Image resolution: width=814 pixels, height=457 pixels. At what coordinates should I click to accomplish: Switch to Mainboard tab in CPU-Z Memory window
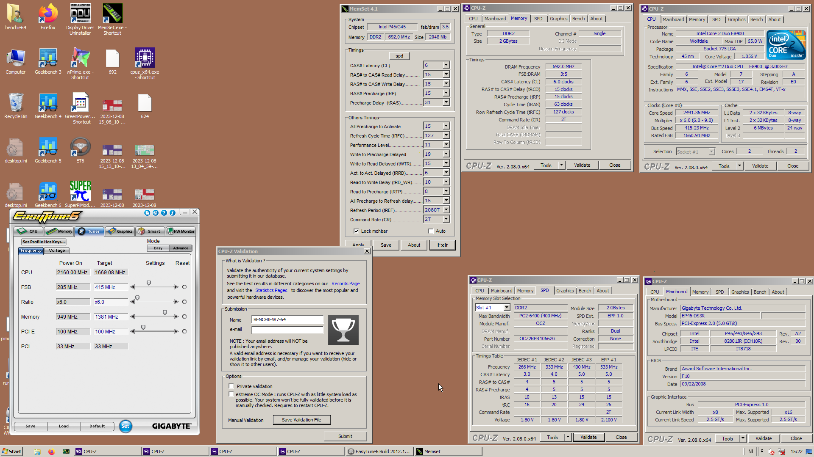(495, 19)
